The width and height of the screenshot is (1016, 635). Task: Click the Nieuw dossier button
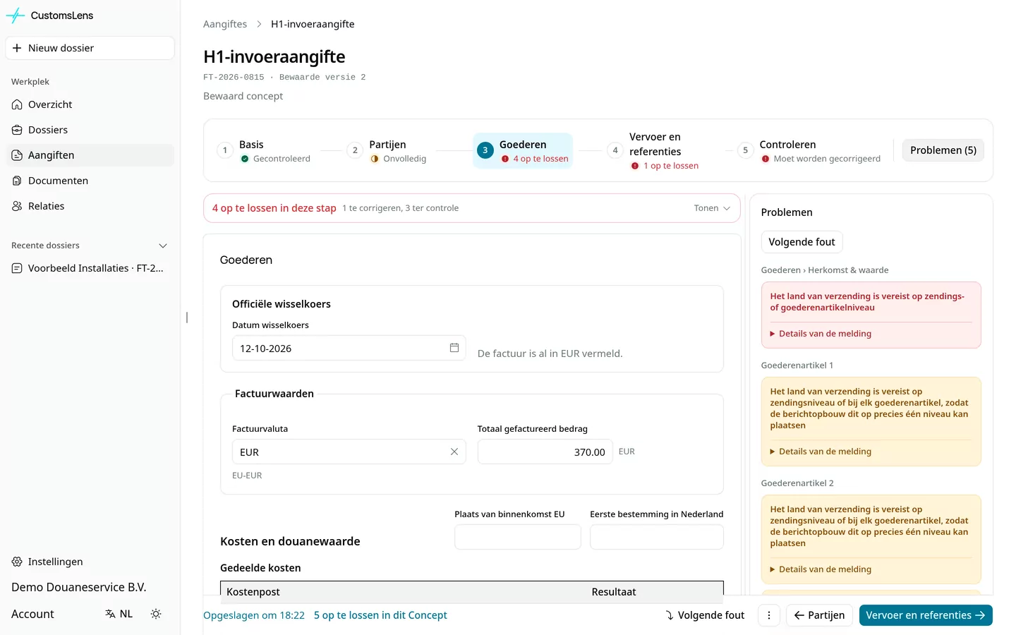pyautogui.click(x=90, y=48)
